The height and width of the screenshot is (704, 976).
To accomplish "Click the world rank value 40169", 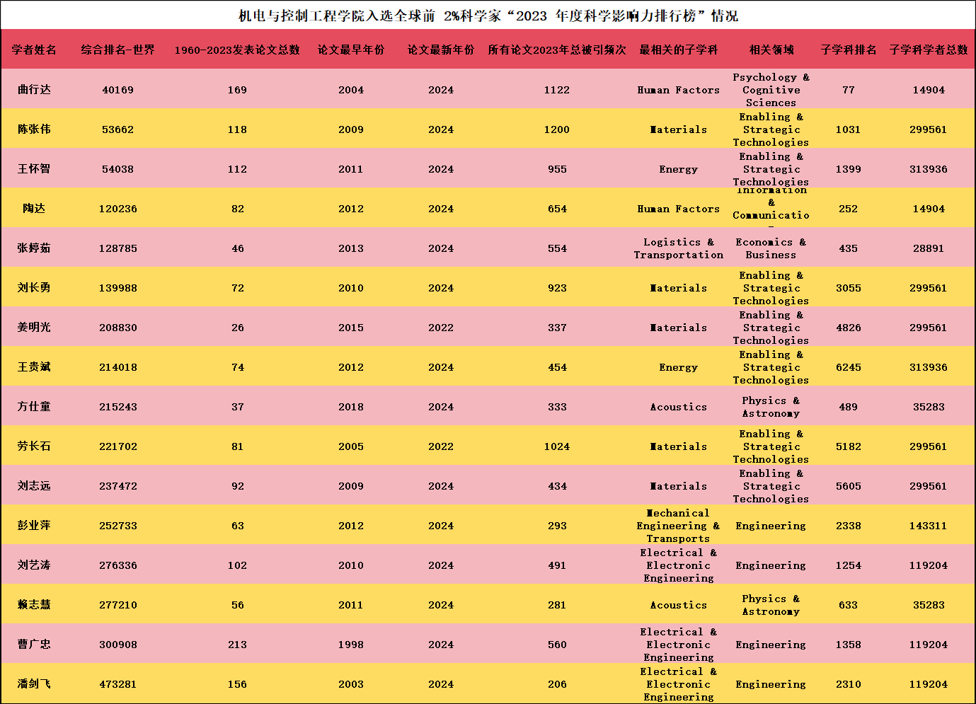I will pyautogui.click(x=117, y=90).
